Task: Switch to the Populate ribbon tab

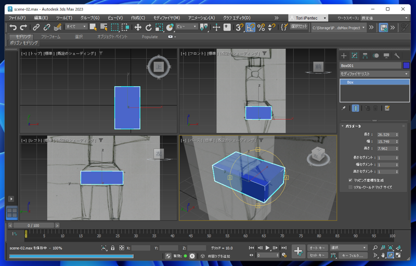Action: (150, 36)
